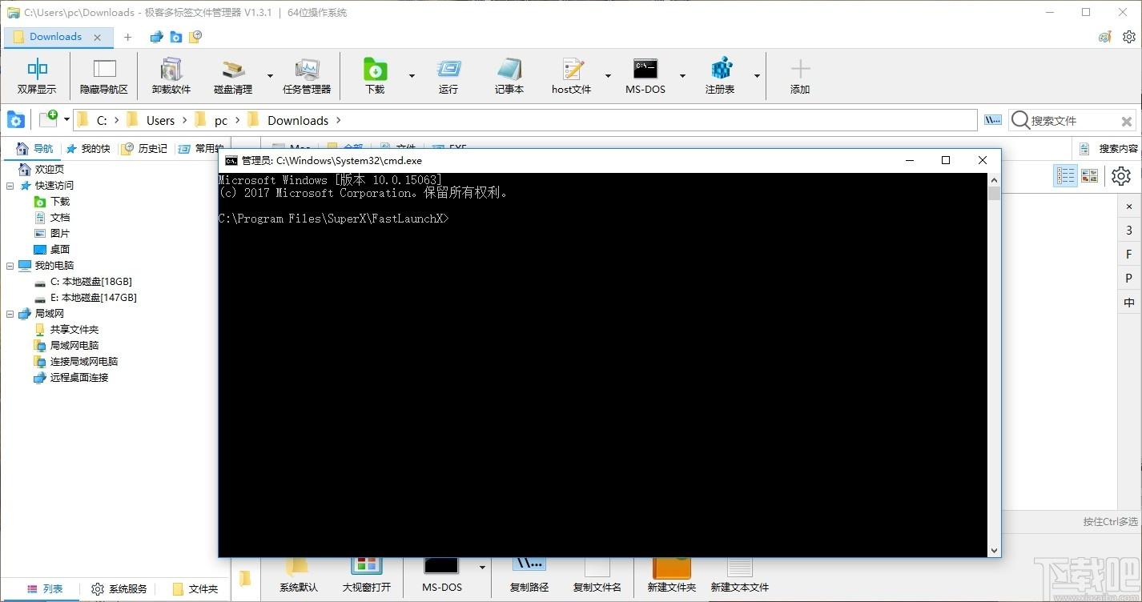Click 新建文件夹 in bottom toolbar
This screenshot has width=1142, height=602.
pos(671,576)
